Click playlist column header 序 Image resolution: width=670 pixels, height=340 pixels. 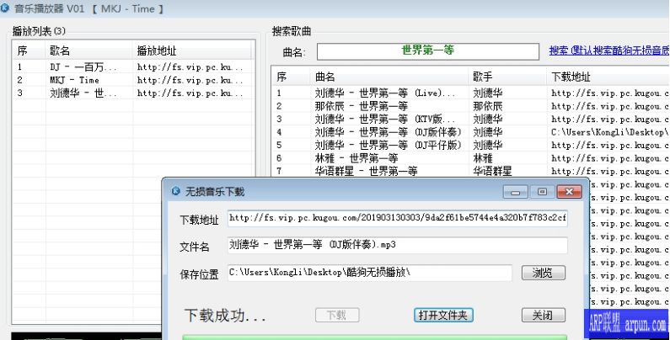pos(29,51)
